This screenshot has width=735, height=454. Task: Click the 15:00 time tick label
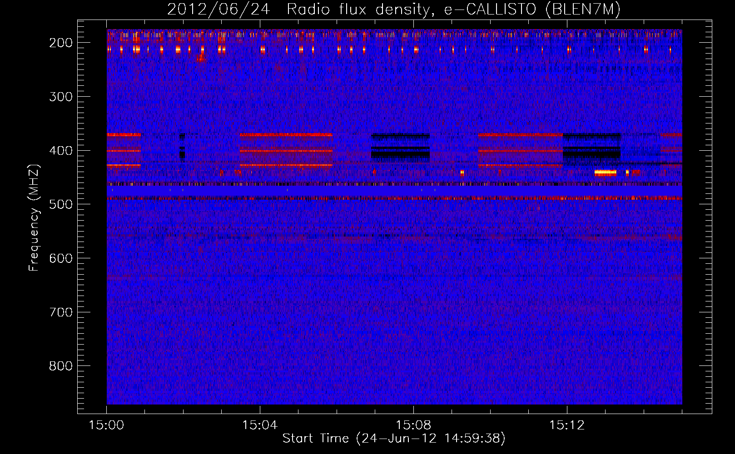(106, 425)
